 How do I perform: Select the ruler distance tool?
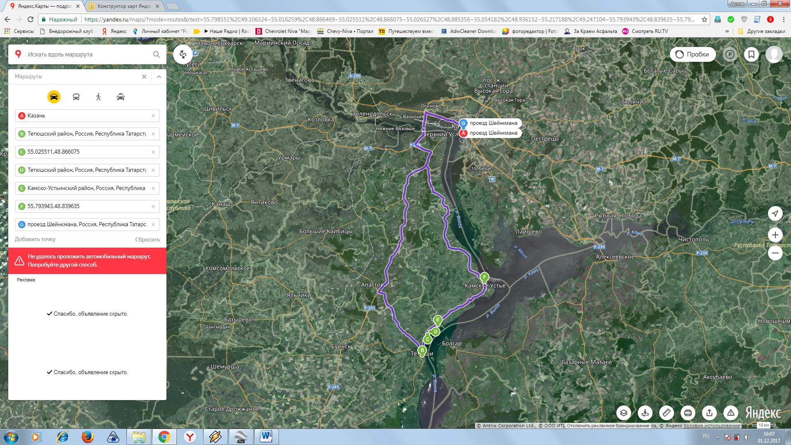tap(667, 412)
